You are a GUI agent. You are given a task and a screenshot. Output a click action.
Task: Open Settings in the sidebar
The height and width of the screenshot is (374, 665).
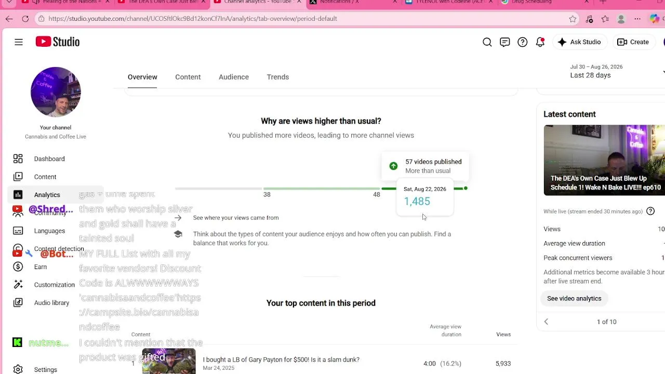(46, 369)
